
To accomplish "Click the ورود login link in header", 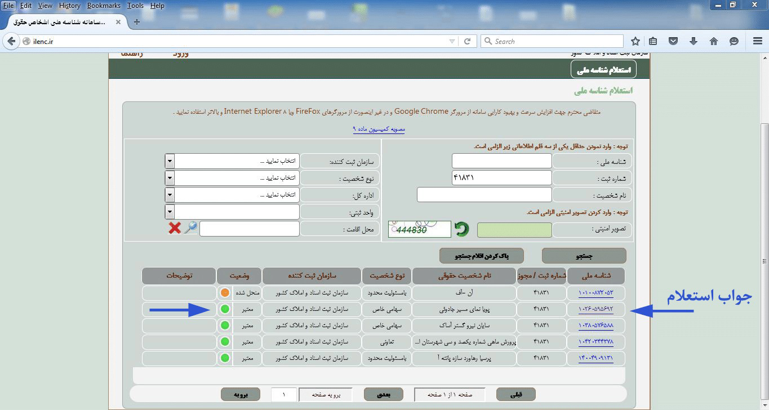I will tap(180, 54).
